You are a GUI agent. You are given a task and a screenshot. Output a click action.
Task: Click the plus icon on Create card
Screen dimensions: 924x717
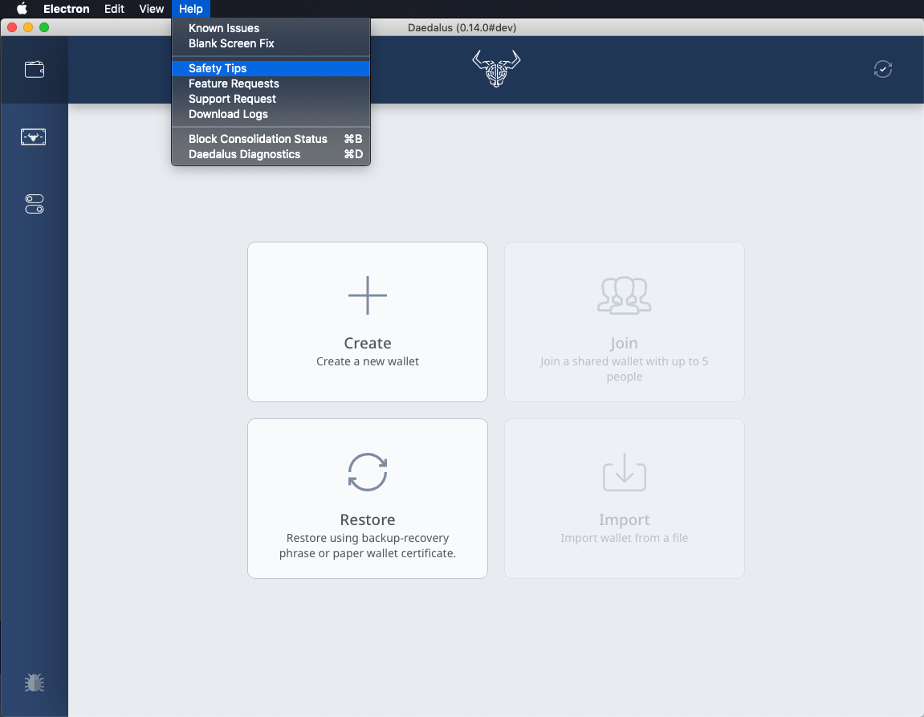point(368,295)
